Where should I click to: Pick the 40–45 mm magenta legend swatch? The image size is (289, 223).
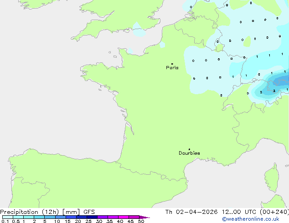124,217
